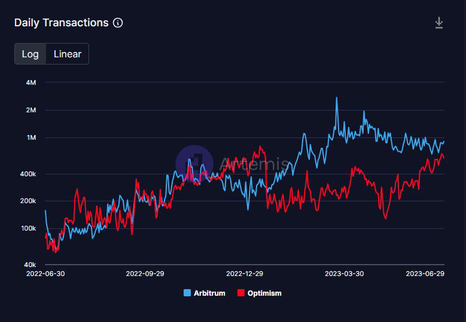Switch chart scale to Log
Screen dimensions: 466x322
click(31, 54)
